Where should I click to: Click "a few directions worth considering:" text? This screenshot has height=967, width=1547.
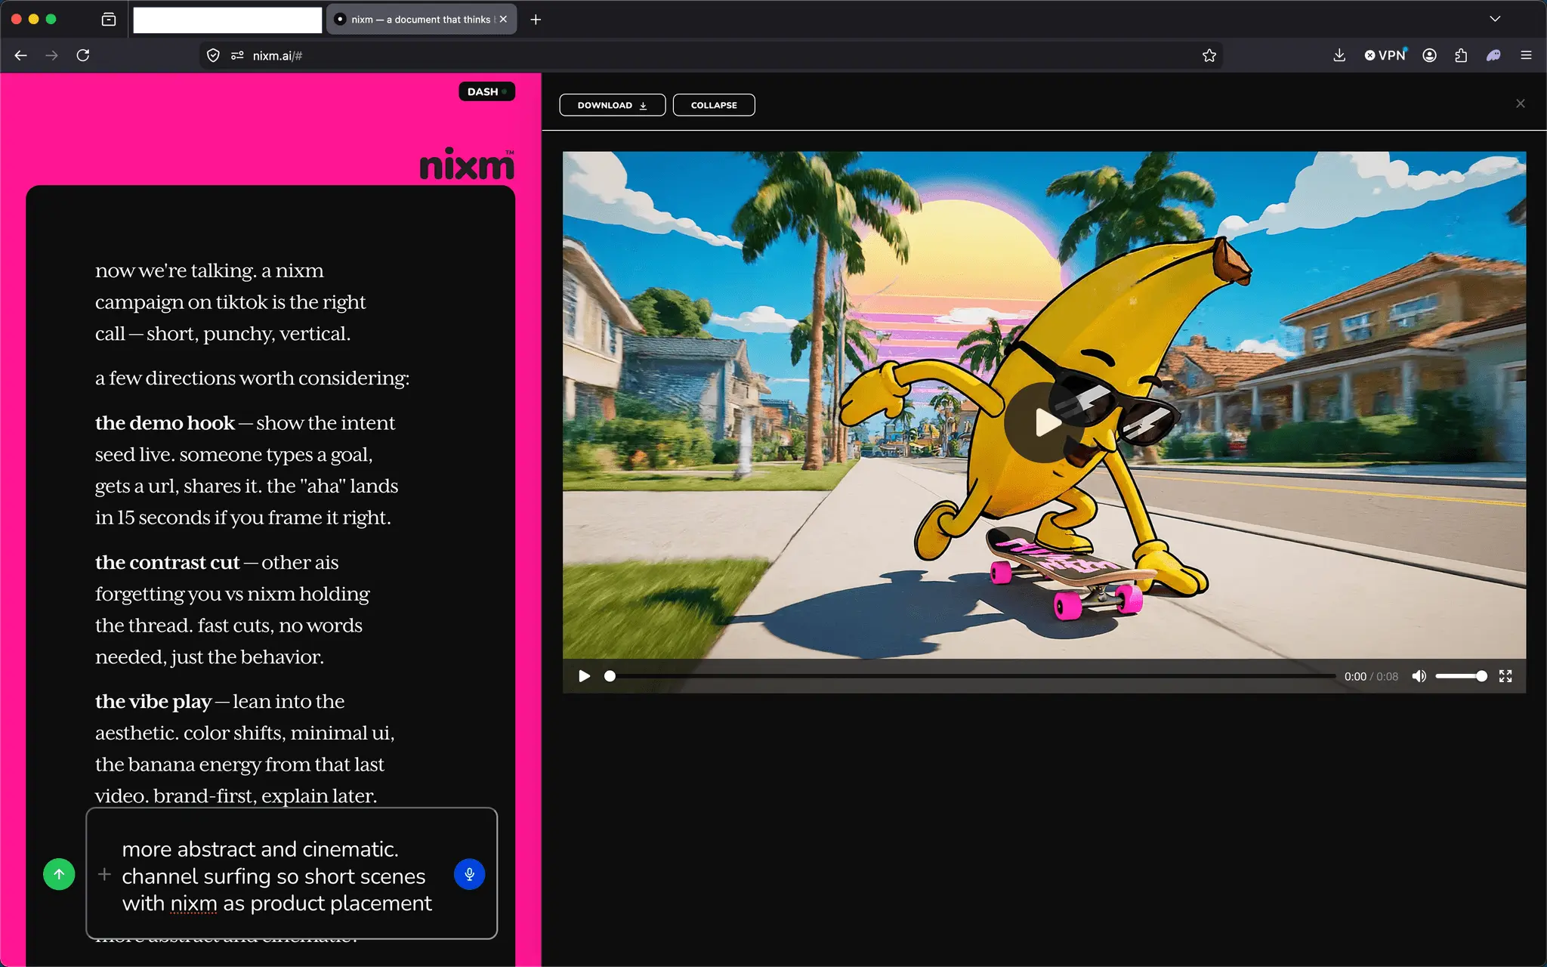point(252,378)
